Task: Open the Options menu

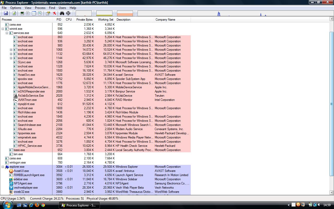Action: point(16,8)
